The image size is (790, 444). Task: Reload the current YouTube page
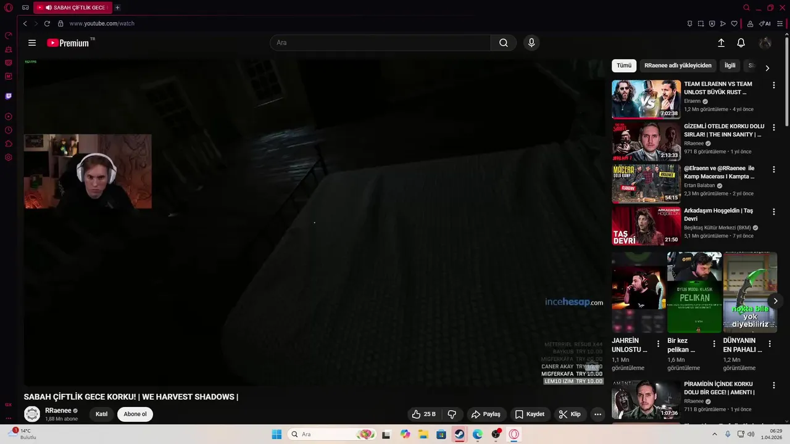(47, 23)
